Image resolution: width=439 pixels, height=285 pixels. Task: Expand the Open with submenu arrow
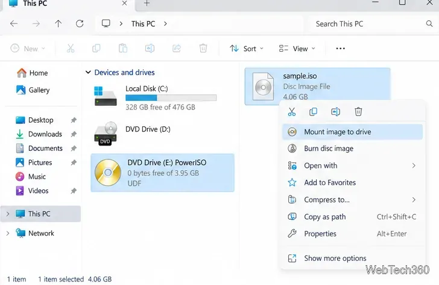[414, 165]
